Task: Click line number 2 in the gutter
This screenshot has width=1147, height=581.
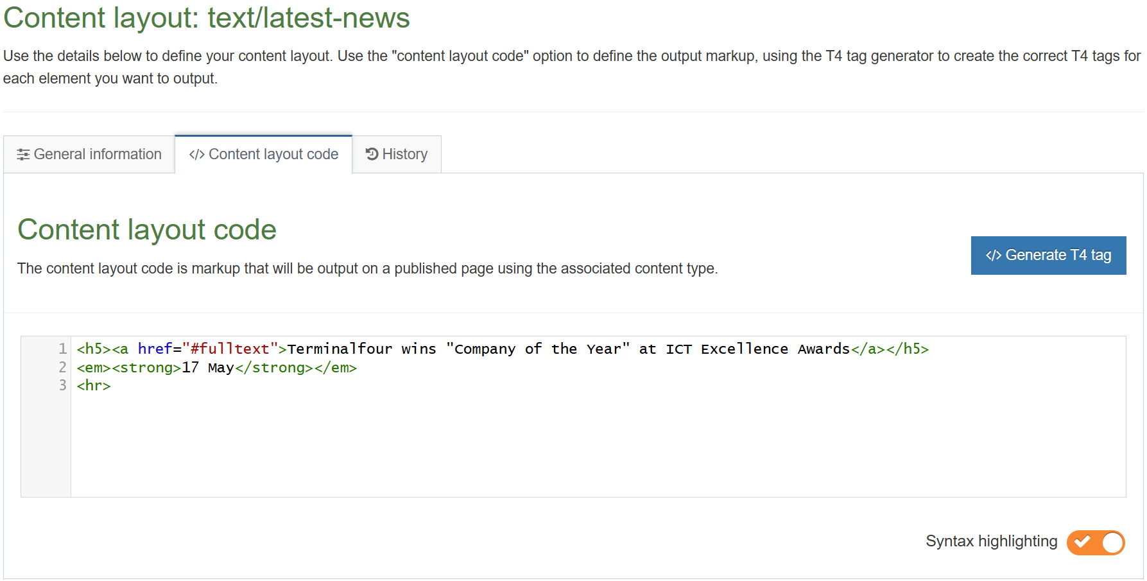Action: coord(62,367)
